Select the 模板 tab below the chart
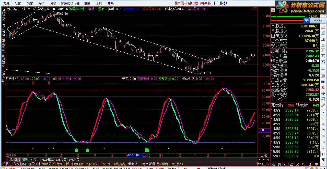The width and height of the screenshot is (327, 169). [x=17, y=160]
